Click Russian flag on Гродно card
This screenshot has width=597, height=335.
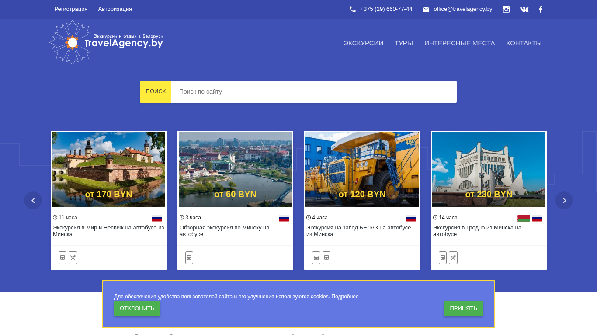(x=537, y=218)
